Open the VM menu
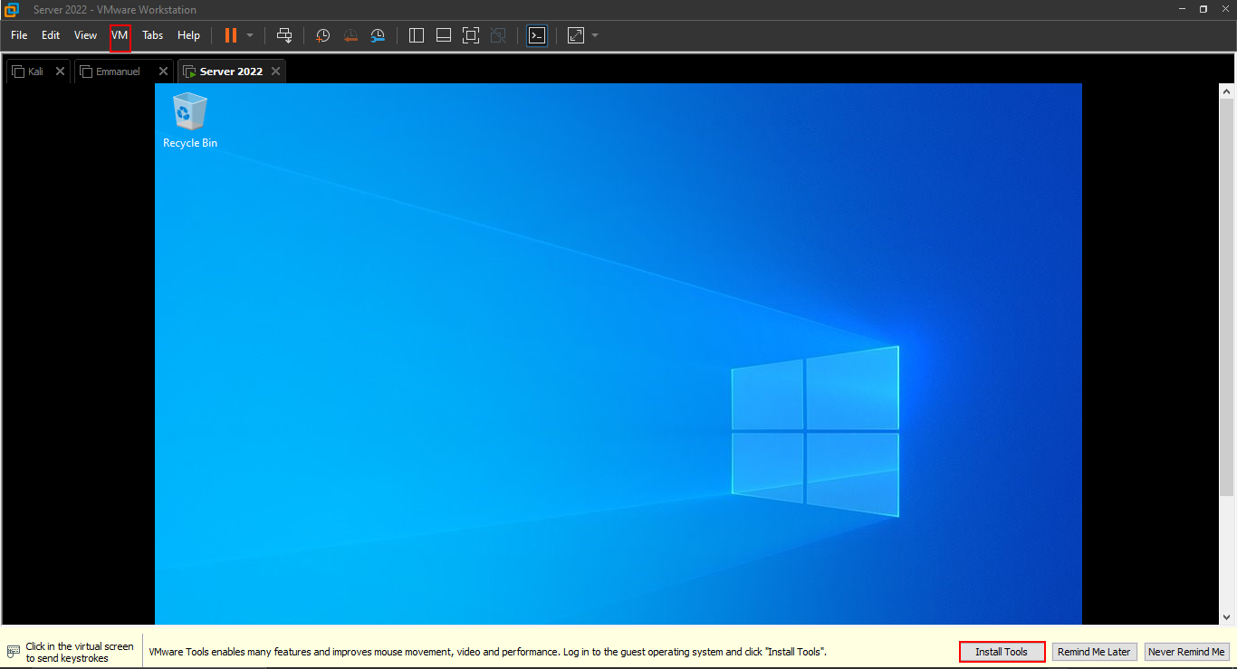Viewport: 1237px width, 669px height. coord(120,35)
